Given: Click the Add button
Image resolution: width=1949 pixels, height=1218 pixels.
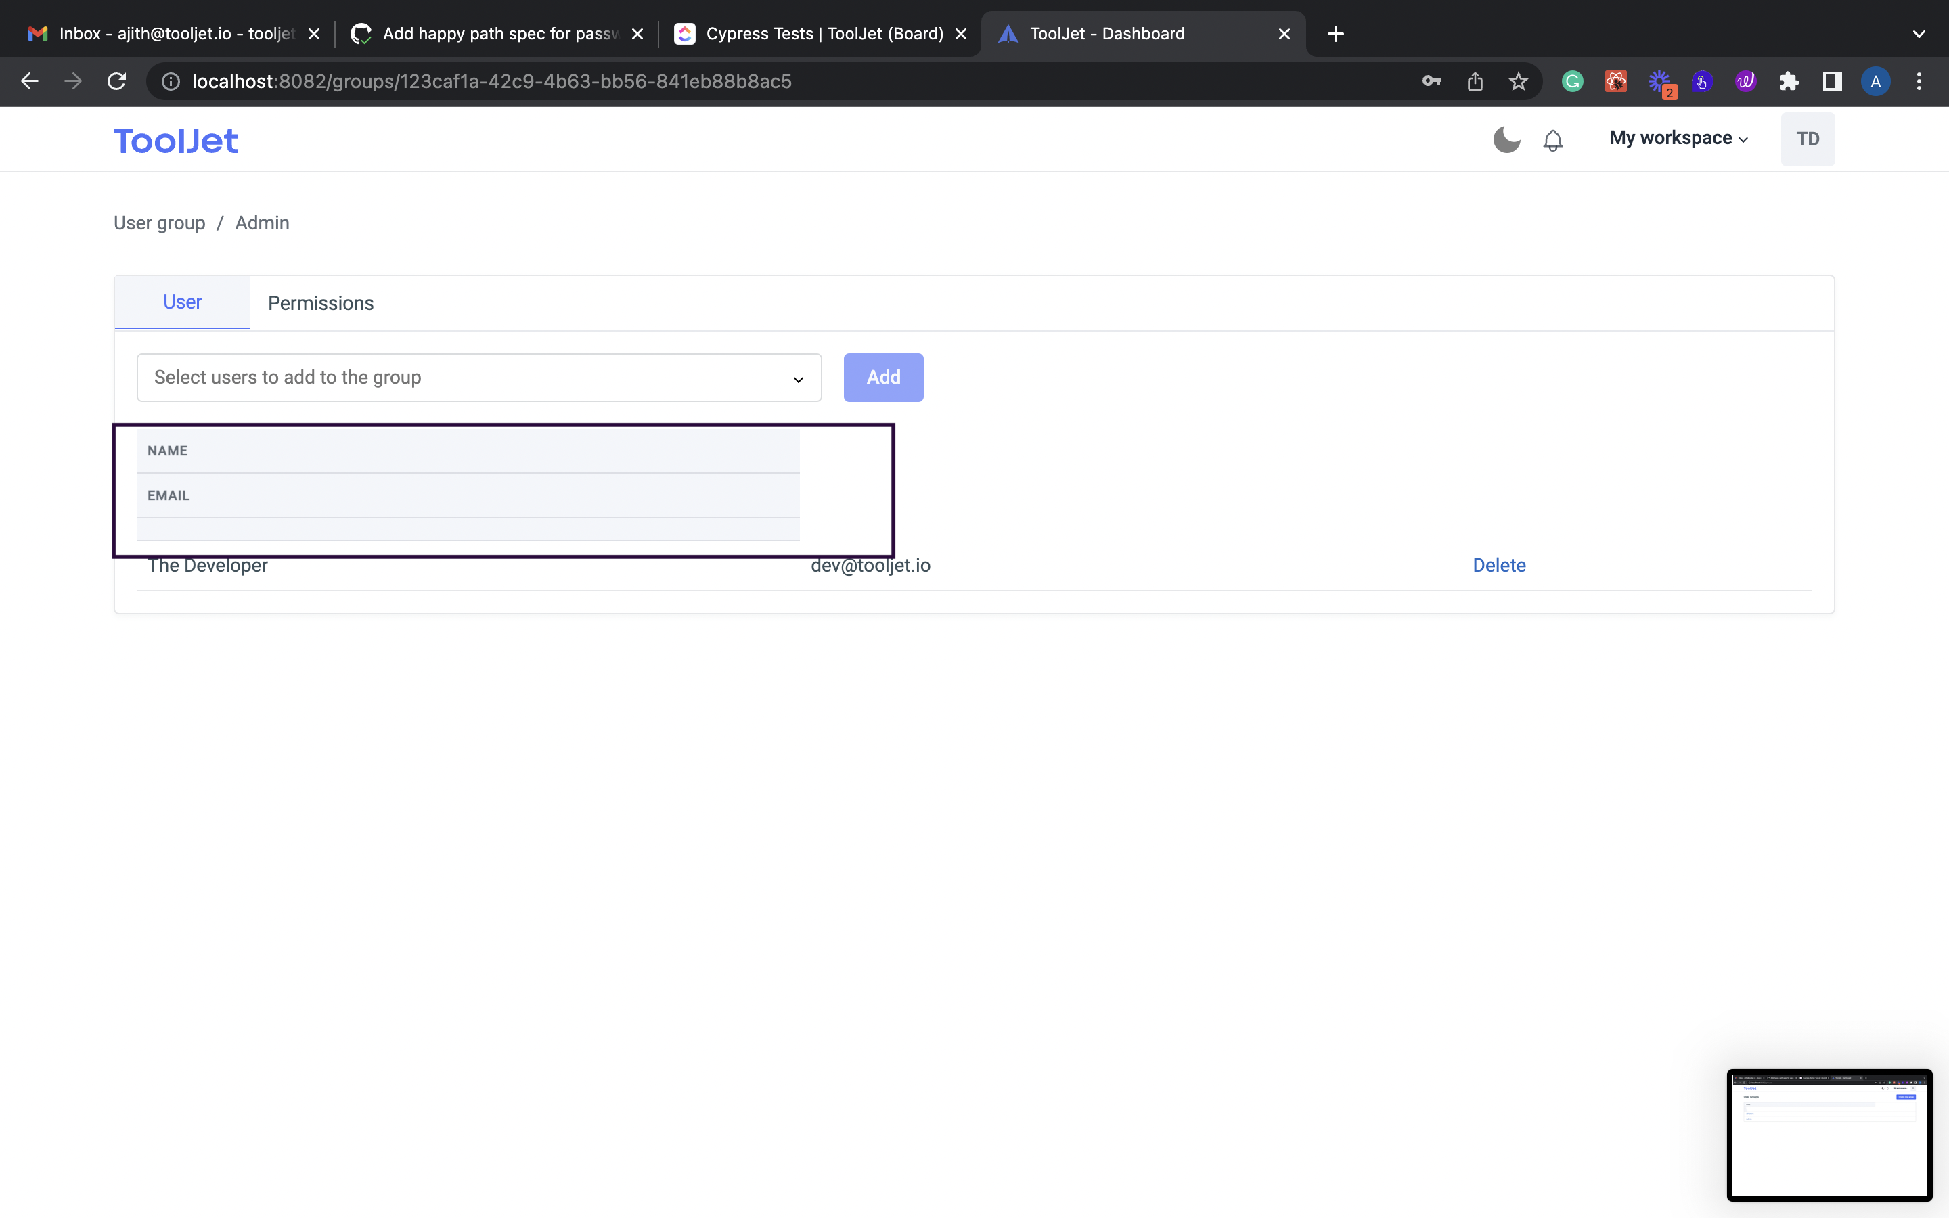Looking at the screenshot, I should click(x=882, y=376).
